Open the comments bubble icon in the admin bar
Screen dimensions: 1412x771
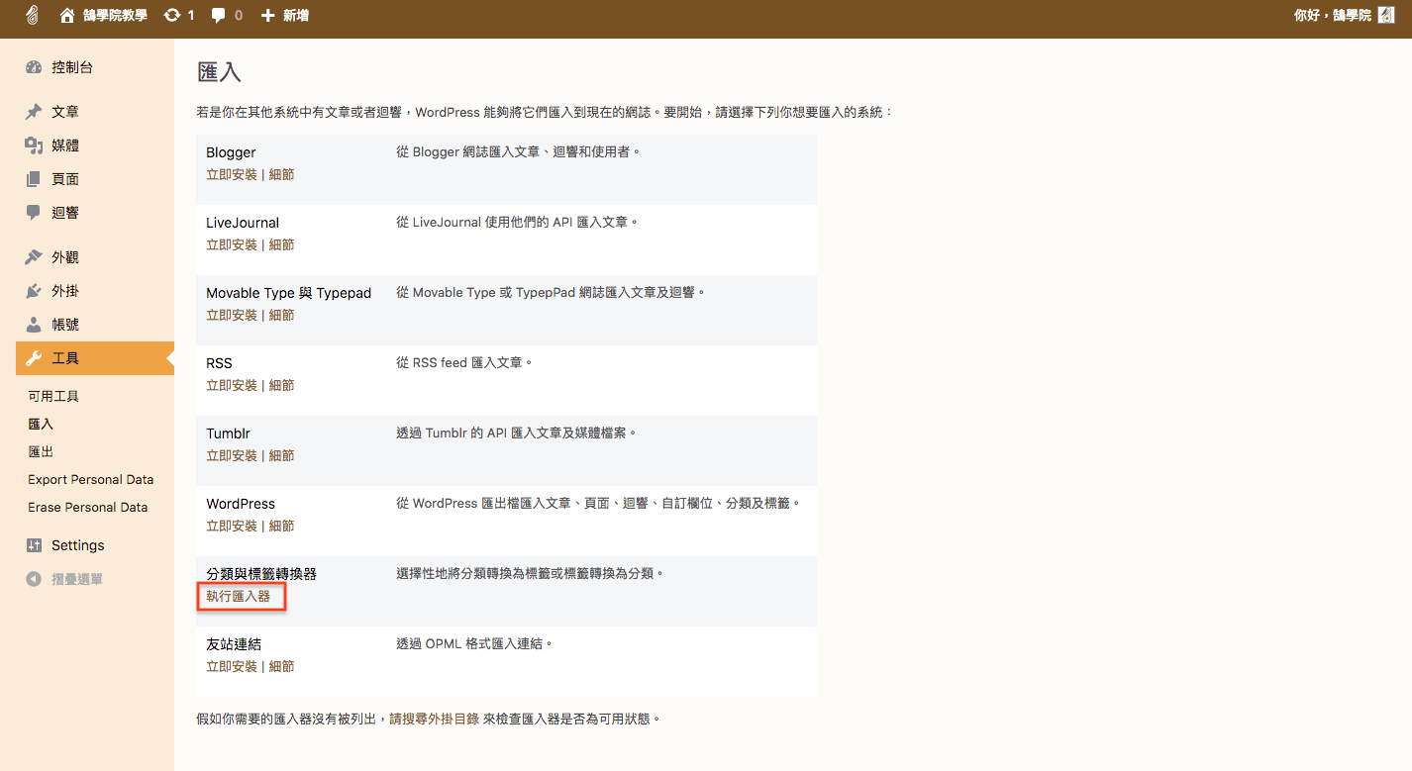point(219,16)
